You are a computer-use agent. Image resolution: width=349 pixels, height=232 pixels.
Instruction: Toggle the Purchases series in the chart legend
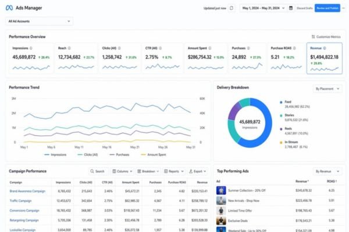pyautogui.click(x=119, y=154)
